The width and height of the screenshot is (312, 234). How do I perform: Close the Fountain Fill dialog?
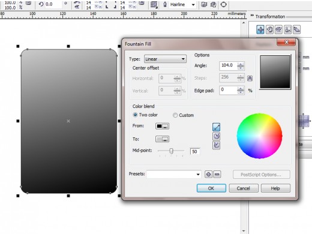pos(286,42)
